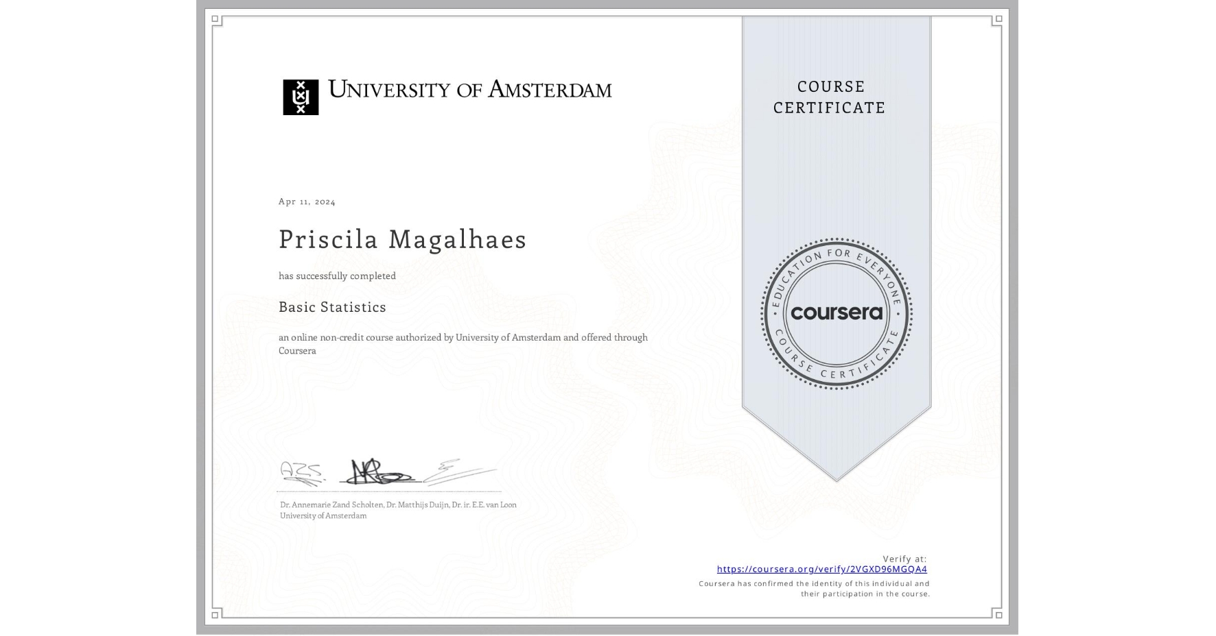Screen dimensions: 1216x636
Task: Open the verification link for 2VGXD96MGQA4
Action: [x=822, y=570]
